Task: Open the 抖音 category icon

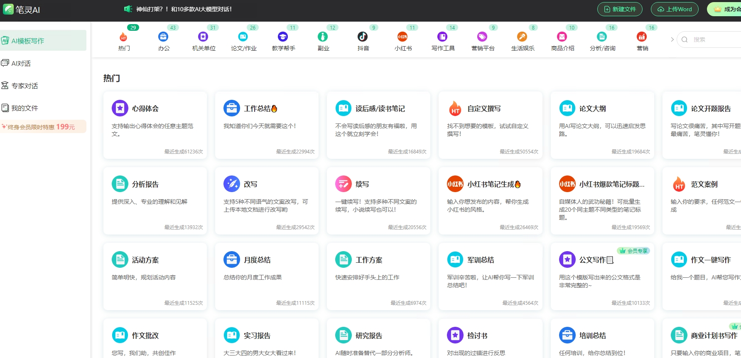Action: pos(363,37)
